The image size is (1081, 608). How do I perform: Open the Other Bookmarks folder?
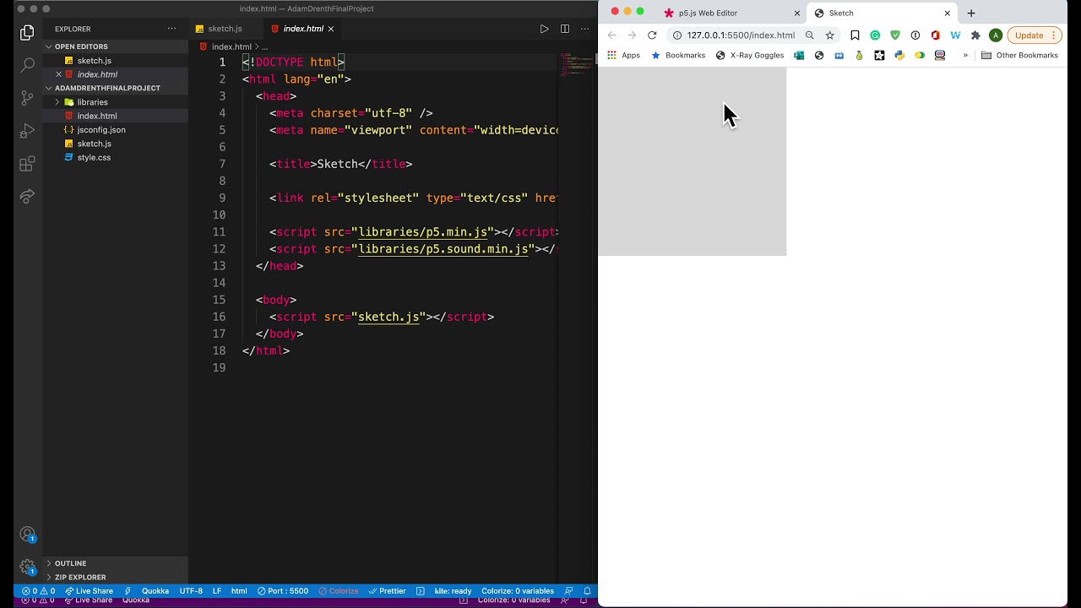[x=1019, y=56]
